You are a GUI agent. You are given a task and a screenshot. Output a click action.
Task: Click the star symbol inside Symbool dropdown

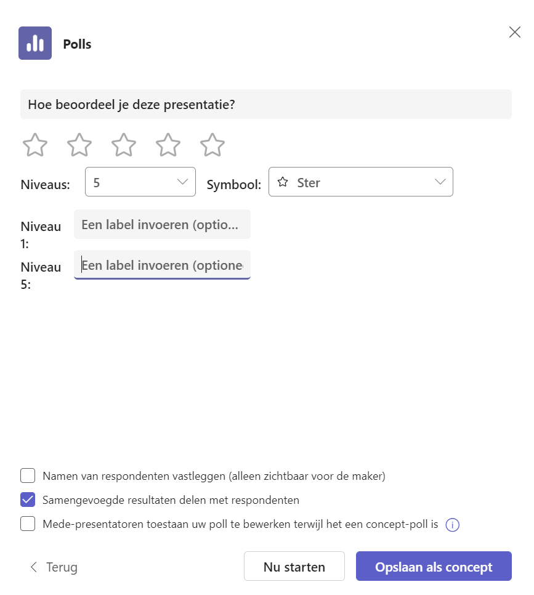click(283, 182)
